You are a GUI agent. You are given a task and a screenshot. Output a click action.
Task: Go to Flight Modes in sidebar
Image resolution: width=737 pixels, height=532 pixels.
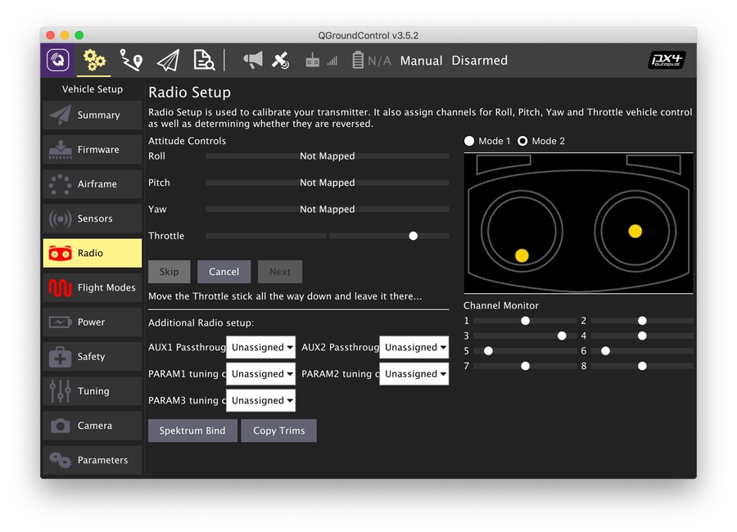92,287
